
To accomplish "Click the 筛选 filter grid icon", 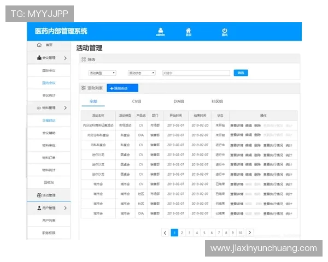I will [84, 59].
